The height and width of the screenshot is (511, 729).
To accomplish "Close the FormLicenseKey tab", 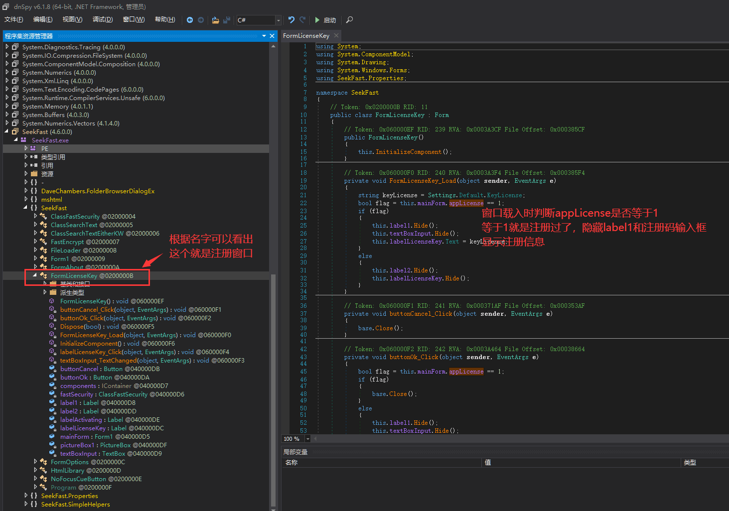I will point(336,35).
